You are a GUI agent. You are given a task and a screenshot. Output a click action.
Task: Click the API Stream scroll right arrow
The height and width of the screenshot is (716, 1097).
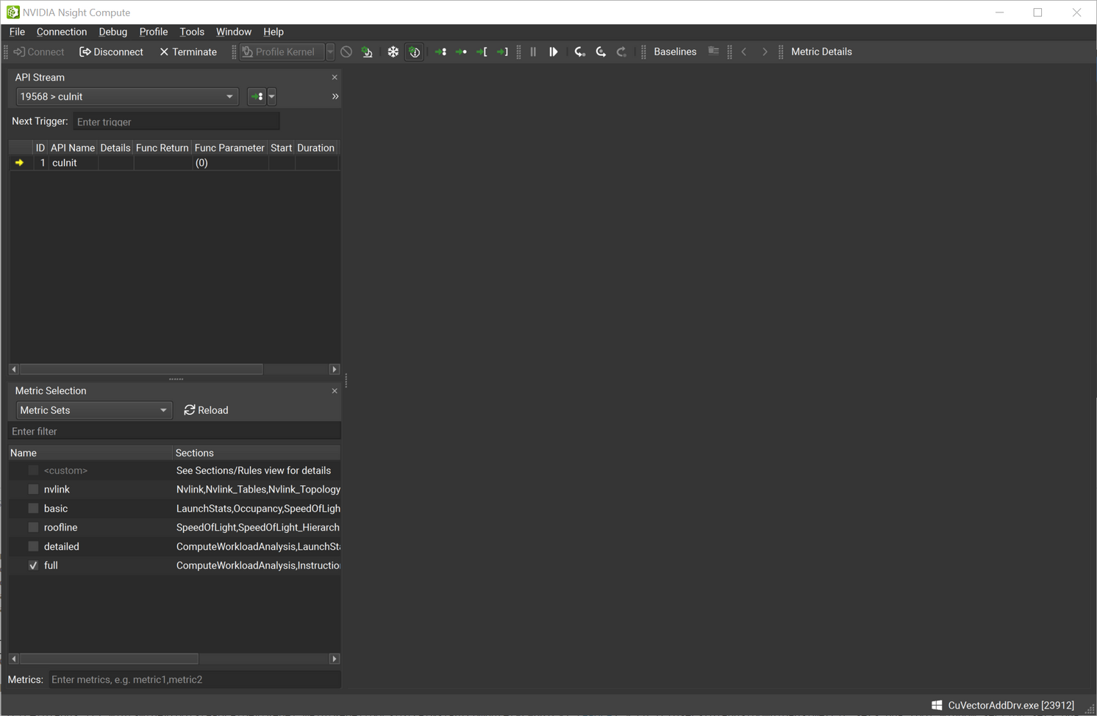click(x=335, y=369)
